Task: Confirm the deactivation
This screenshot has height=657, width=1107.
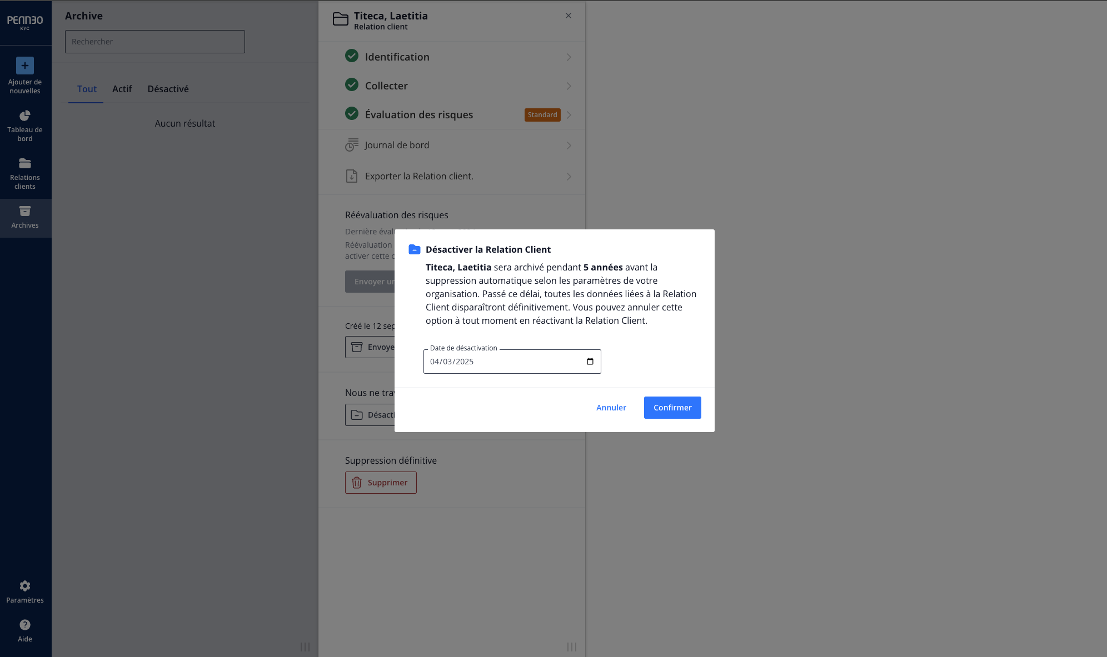Action: pyautogui.click(x=672, y=408)
